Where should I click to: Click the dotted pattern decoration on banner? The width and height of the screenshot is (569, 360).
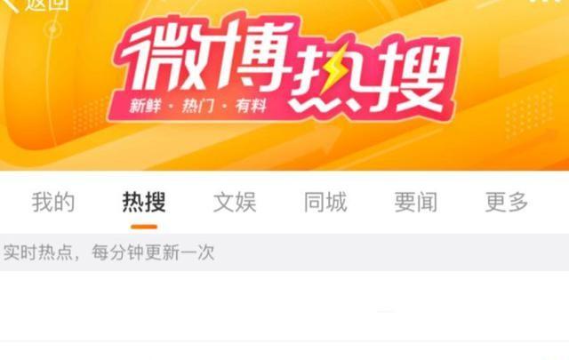(x=528, y=115)
